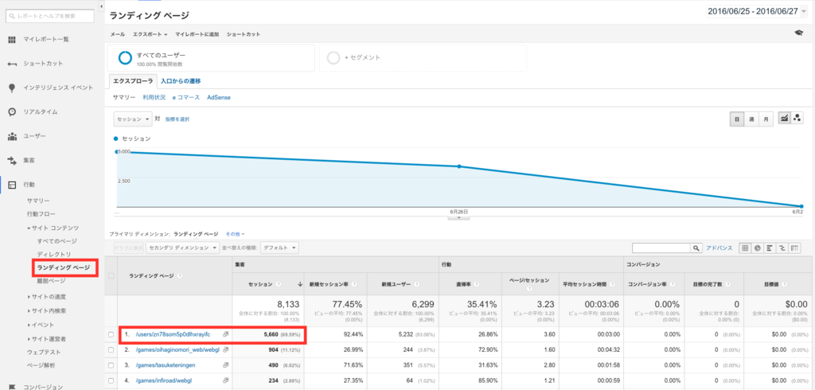Open セカンダリ ディメンション dropdown
The height and width of the screenshot is (390, 815).
(x=182, y=248)
